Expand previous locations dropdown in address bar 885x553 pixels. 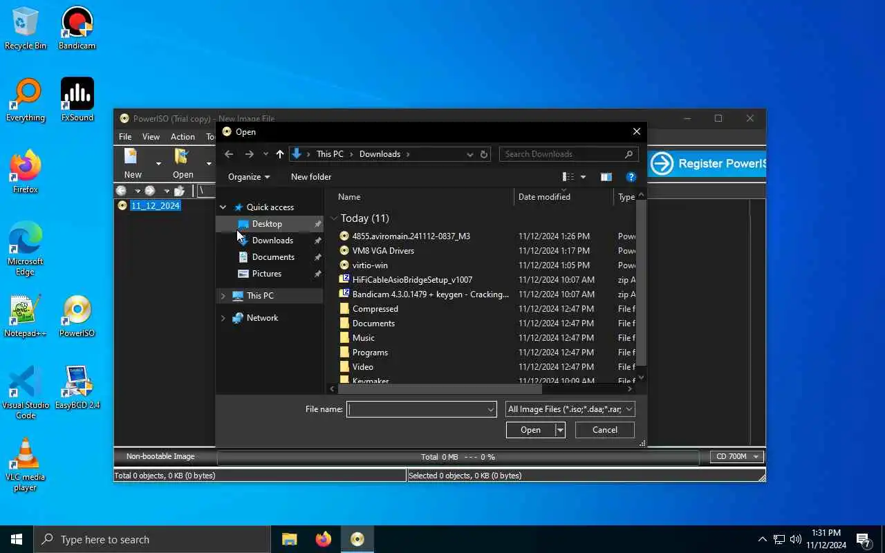(470, 154)
